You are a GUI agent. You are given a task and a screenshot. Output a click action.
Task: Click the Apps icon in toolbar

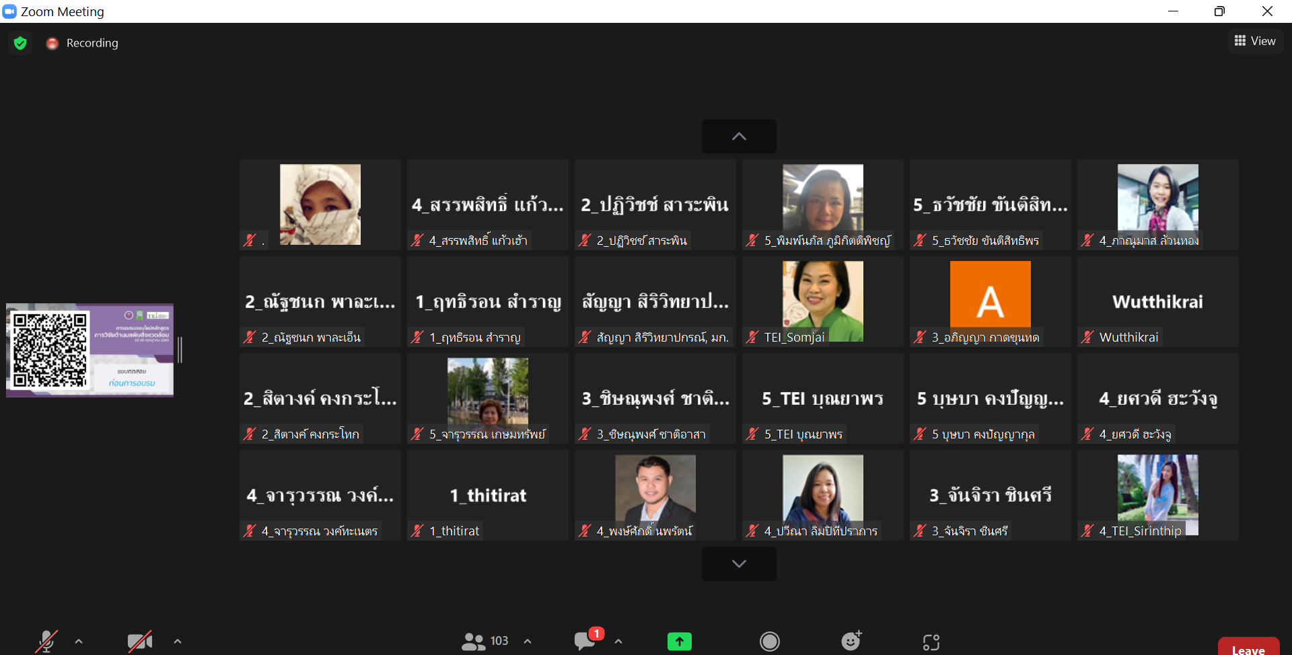coord(931,642)
